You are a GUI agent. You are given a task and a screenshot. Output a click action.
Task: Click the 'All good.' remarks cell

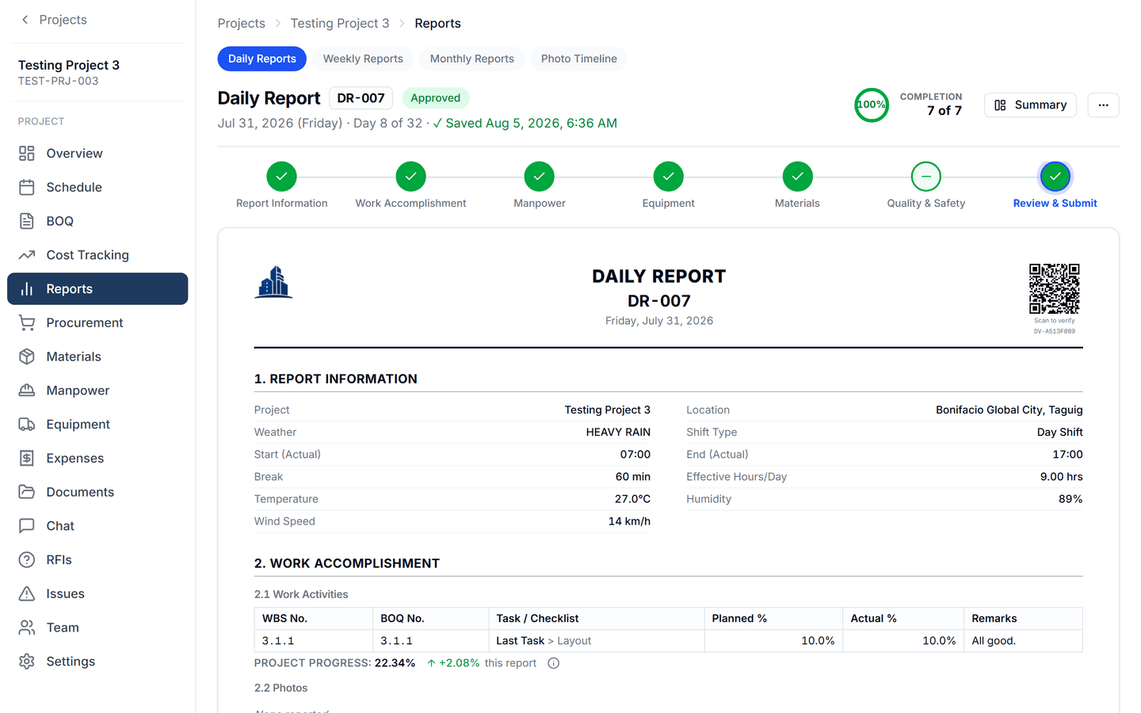pyautogui.click(x=1023, y=641)
